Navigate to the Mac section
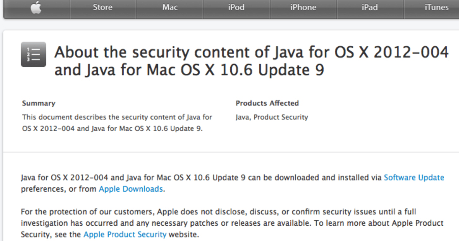Screen dimensions: 459x241 170,7
